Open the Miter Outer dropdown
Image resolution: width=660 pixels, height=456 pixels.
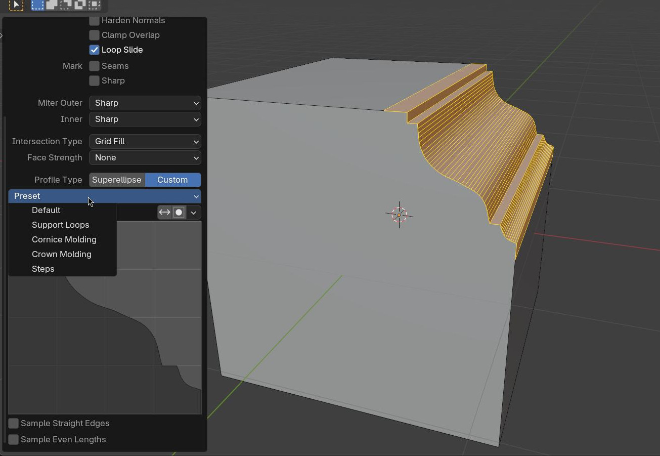point(145,103)
